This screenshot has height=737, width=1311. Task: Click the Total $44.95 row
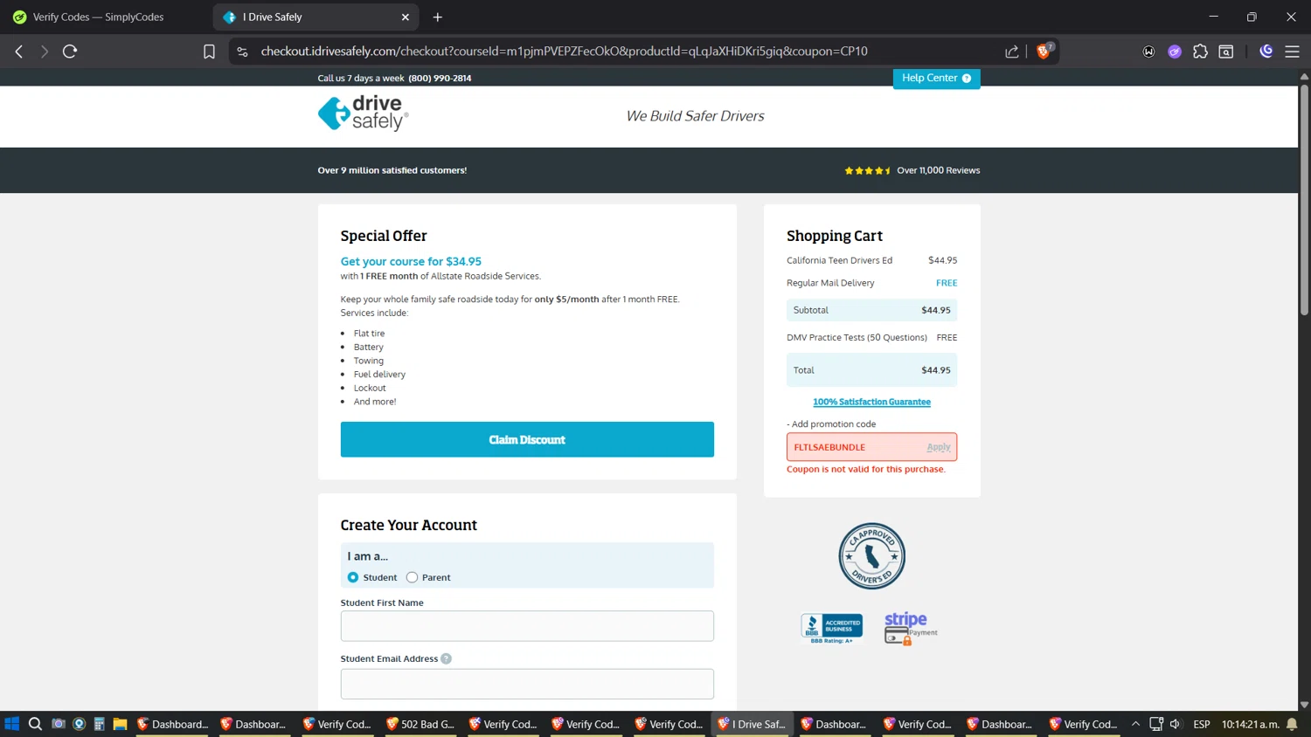click(871, 370)
